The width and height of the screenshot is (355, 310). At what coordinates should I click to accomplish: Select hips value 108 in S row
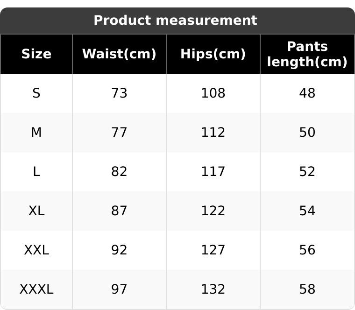213,93
